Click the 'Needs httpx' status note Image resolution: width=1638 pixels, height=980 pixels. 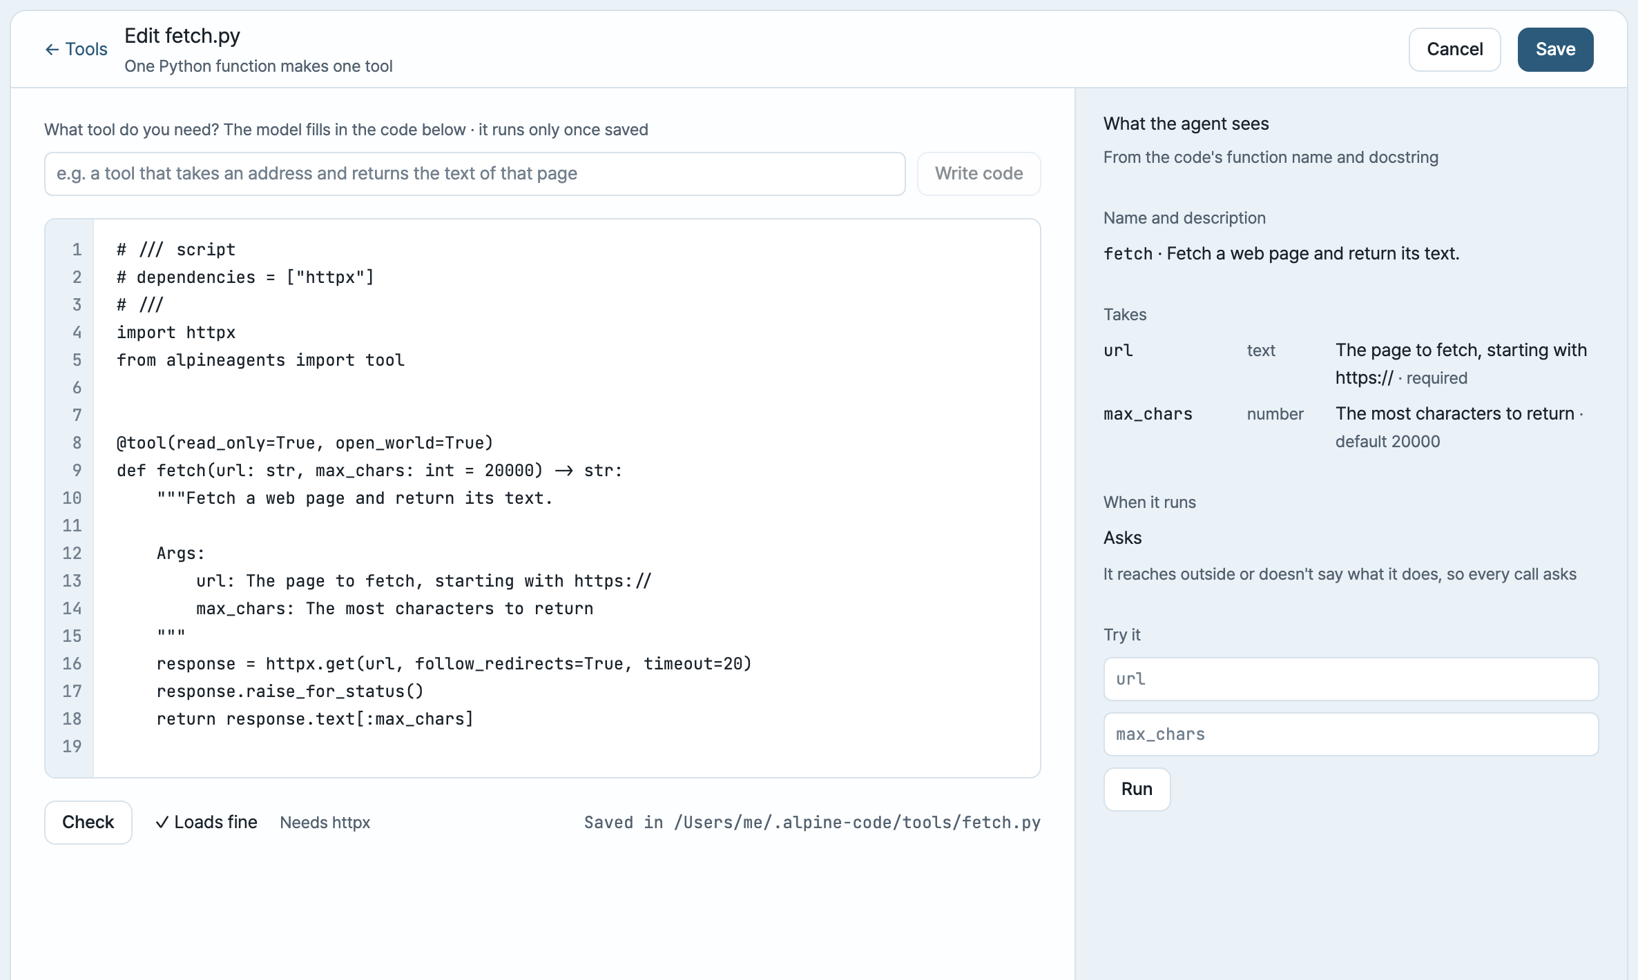click(x=325, y=823)
